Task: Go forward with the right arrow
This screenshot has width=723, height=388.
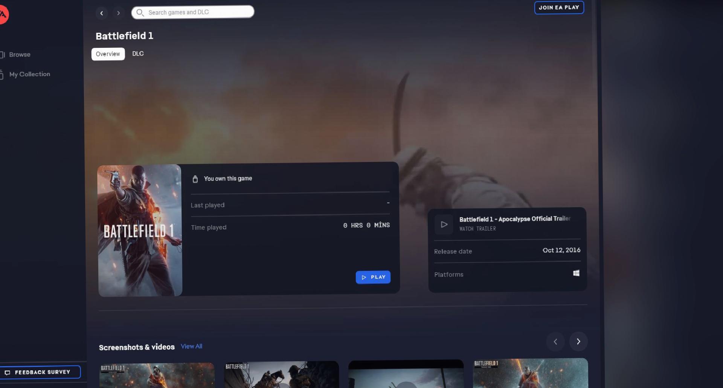Action: point(119,13)
